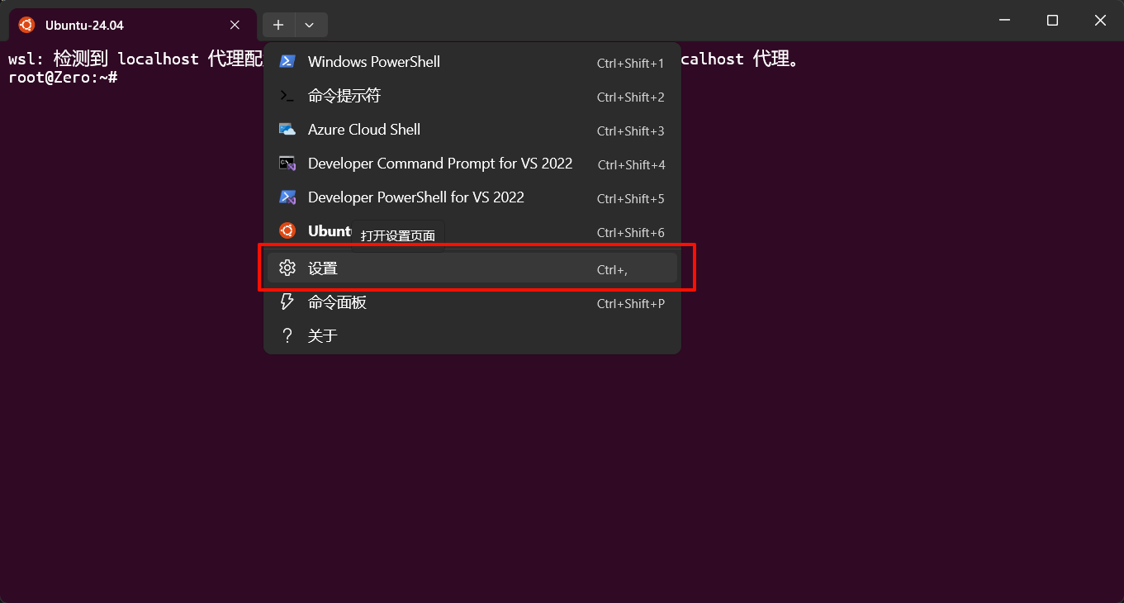Click the Ubuntu logo in the tab
Screen dimensions: 1124x603
(26, 25)
